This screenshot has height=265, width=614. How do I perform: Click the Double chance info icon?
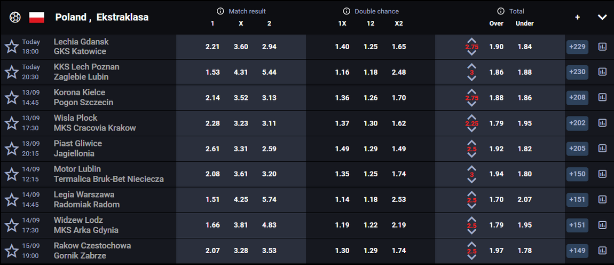coord(346,11)
